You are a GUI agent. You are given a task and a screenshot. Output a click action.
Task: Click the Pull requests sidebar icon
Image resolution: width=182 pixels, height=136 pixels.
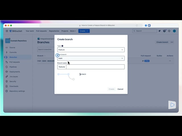coord(7,62)
